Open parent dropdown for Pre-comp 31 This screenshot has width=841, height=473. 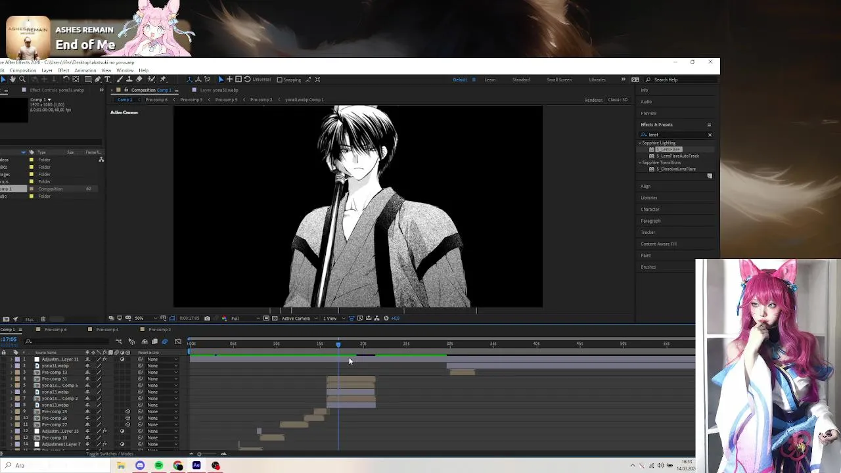[x=162, y=379]
